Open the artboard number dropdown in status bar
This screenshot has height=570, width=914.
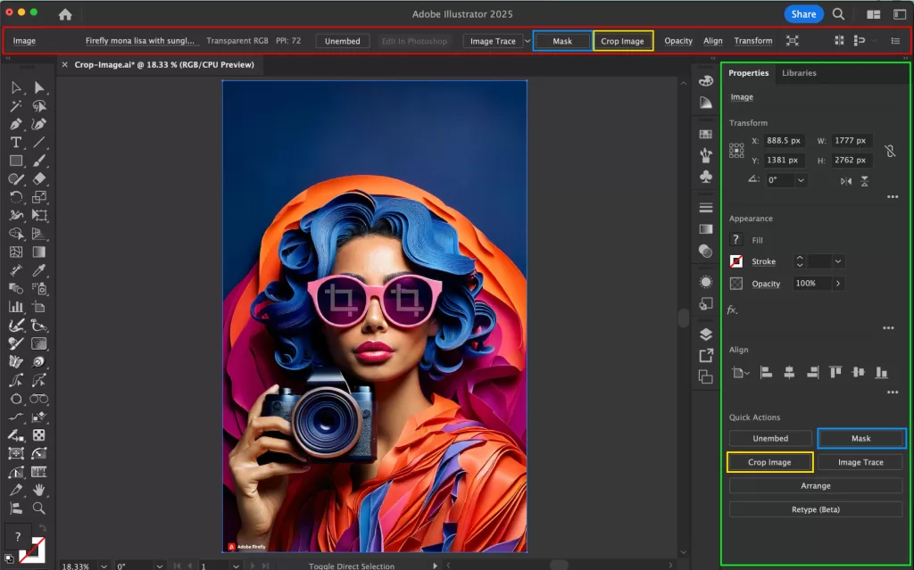pos(236,566)
